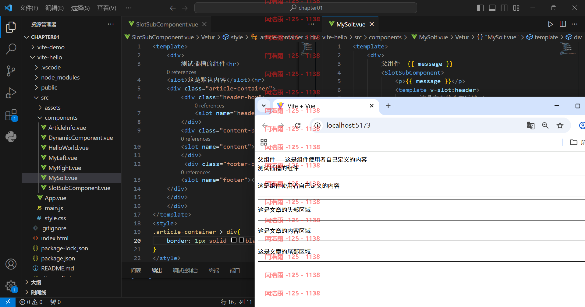Open the 编辑(E) menu

[55, 8]
